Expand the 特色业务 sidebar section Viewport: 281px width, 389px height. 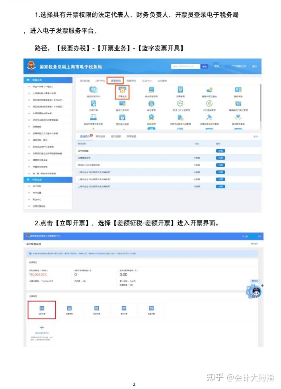(x=48, y=179)
